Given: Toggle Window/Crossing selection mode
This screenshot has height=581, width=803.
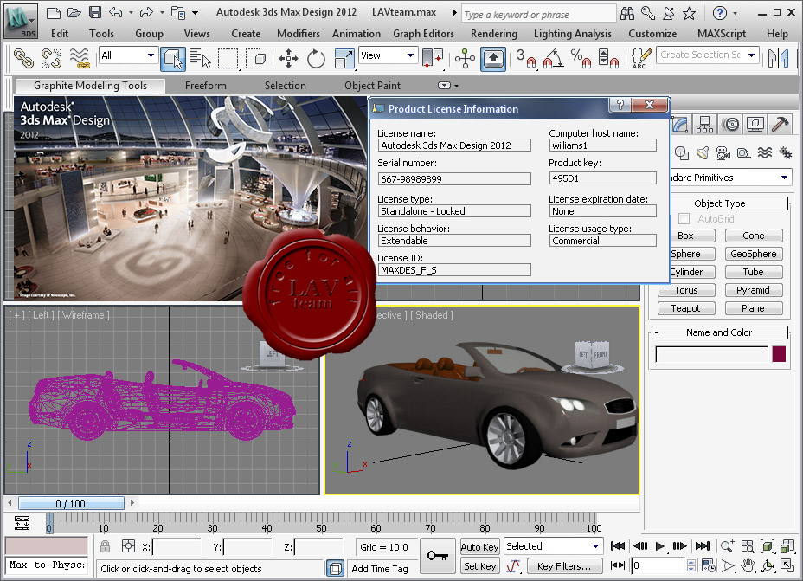Looking at the screenshot, I should 255,58.
